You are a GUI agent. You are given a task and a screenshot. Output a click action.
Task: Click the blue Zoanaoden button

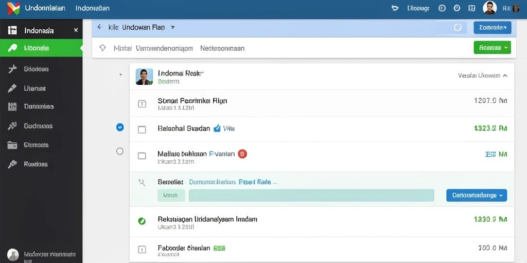point(493,28)
